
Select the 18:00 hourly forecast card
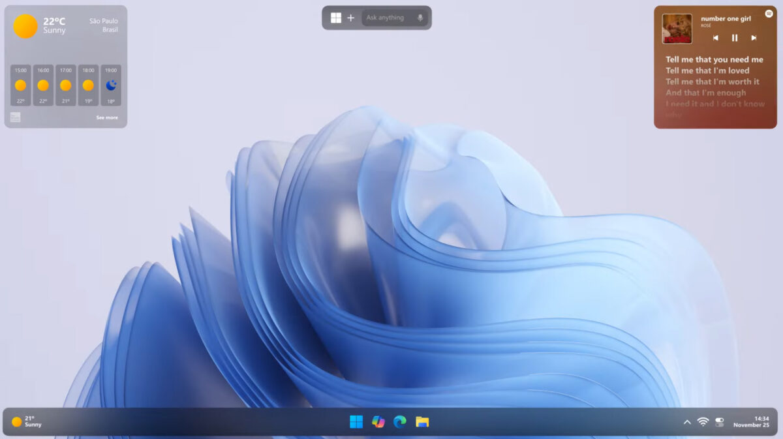coord(88,85)
